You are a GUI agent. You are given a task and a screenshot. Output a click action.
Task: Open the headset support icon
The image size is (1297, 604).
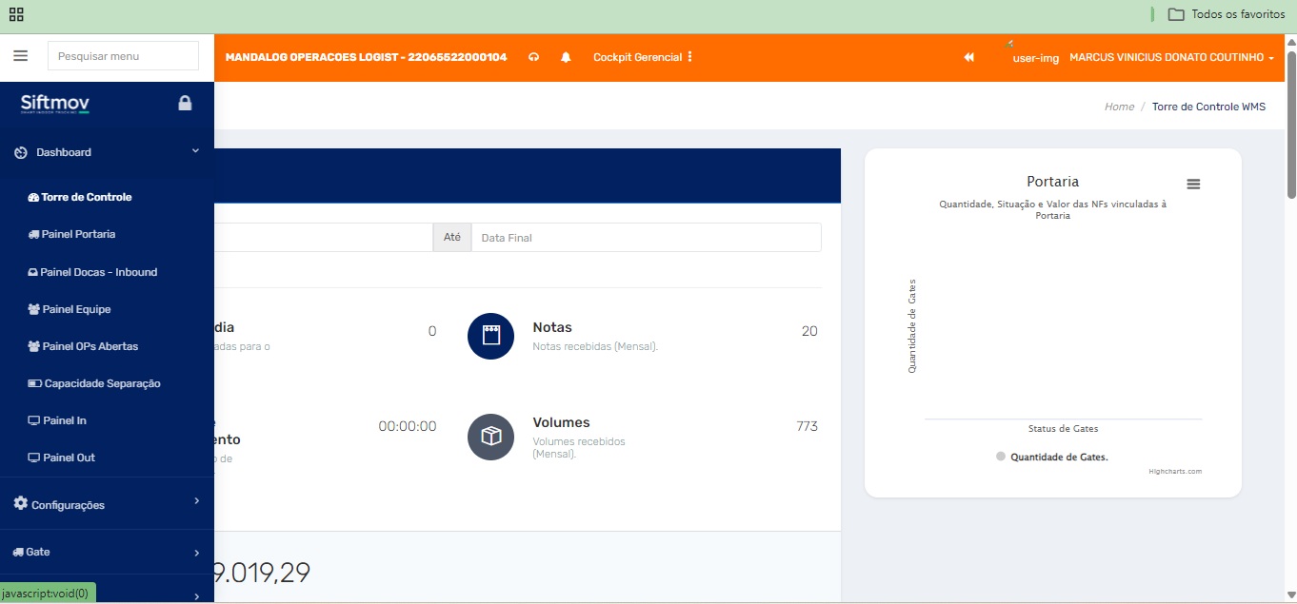pos(534,57)
